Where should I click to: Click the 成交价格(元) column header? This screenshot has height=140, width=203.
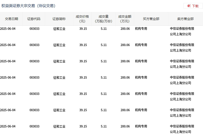click(x=82, y=19)
